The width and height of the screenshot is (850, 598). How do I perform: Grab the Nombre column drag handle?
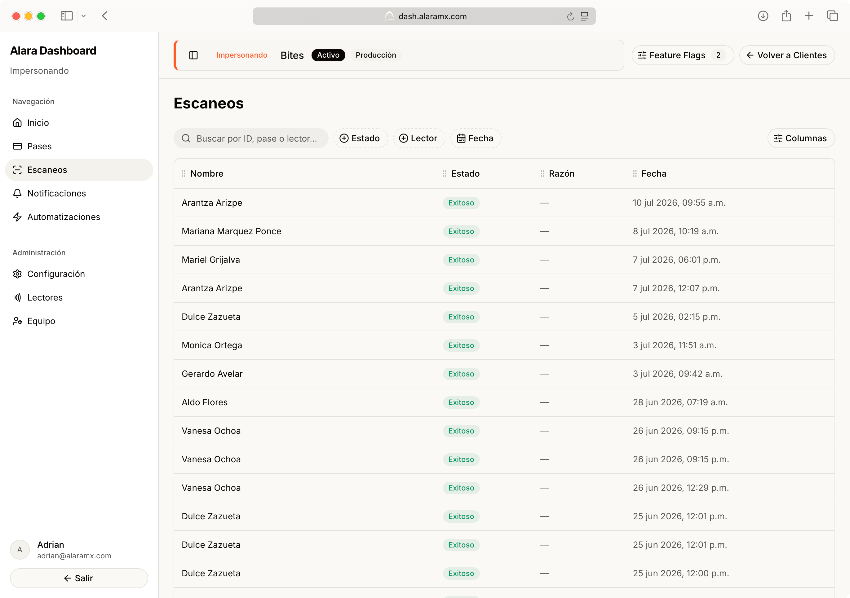click(184, 174)
